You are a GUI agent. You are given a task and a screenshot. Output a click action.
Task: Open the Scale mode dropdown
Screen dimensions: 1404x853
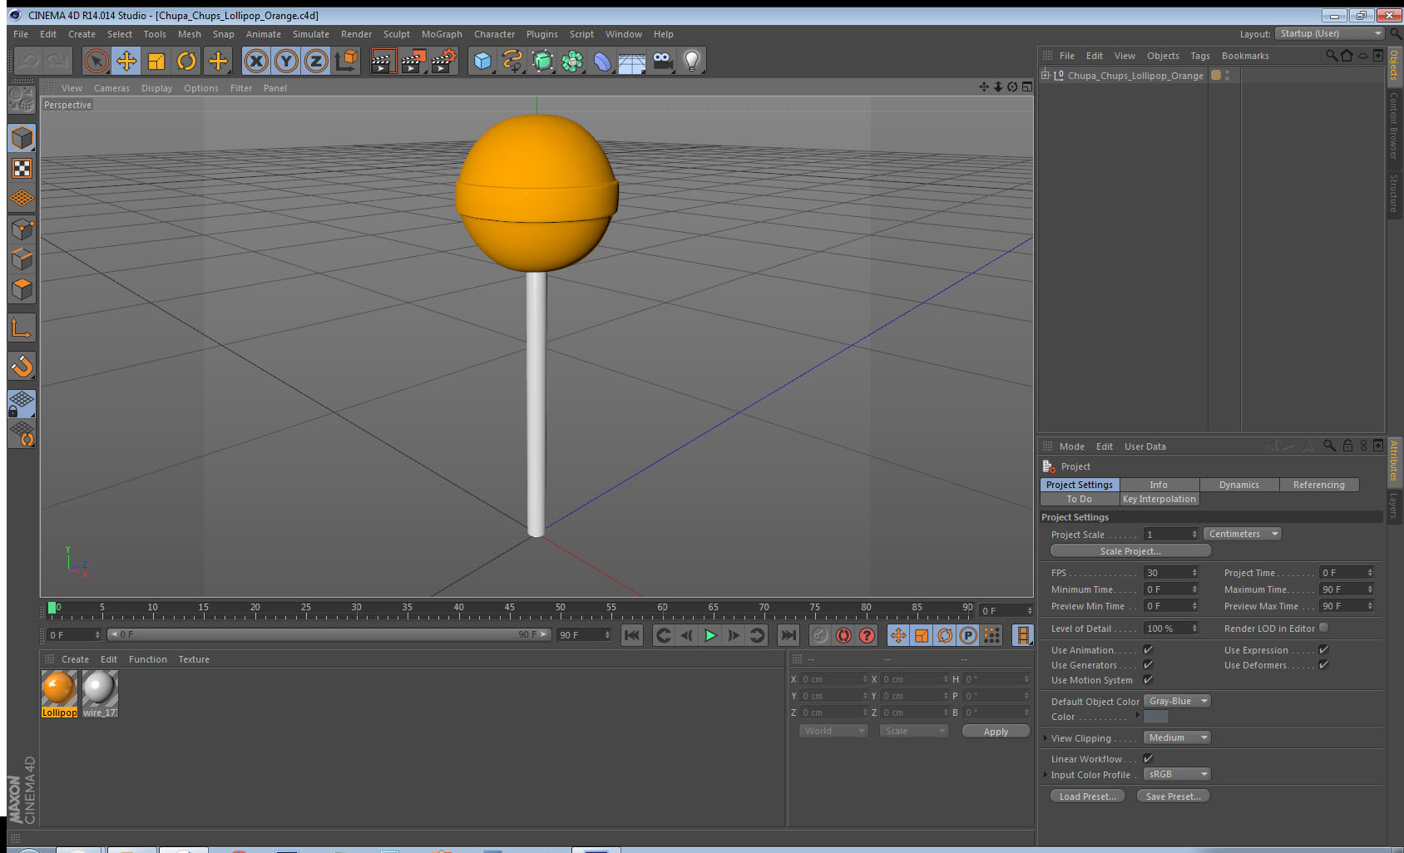914,731
